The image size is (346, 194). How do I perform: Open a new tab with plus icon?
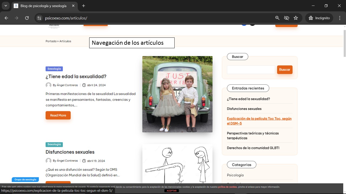[x=84, y=6]
